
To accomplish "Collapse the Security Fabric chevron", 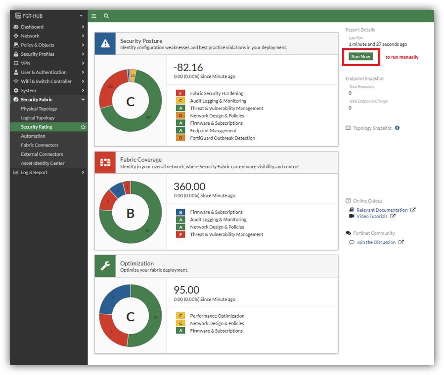I will tap(83, 100).
